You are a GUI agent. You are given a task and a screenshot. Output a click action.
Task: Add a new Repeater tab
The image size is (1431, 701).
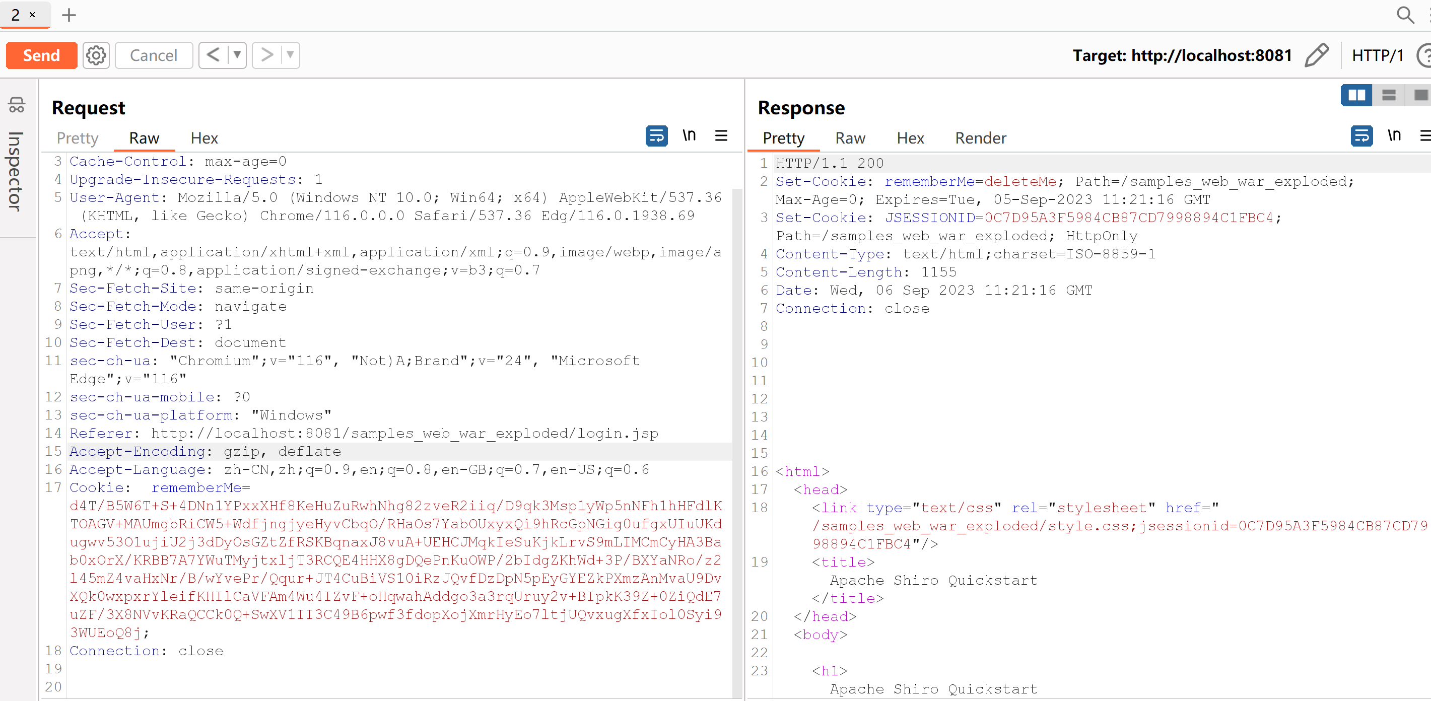point(69,15)
